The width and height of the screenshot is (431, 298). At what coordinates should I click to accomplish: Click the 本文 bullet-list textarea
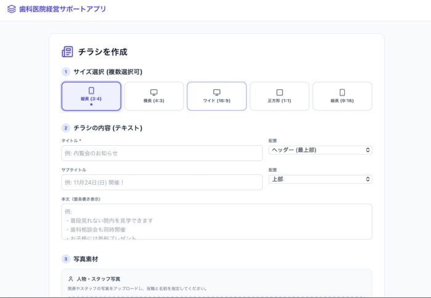click(x=217, y=222)
